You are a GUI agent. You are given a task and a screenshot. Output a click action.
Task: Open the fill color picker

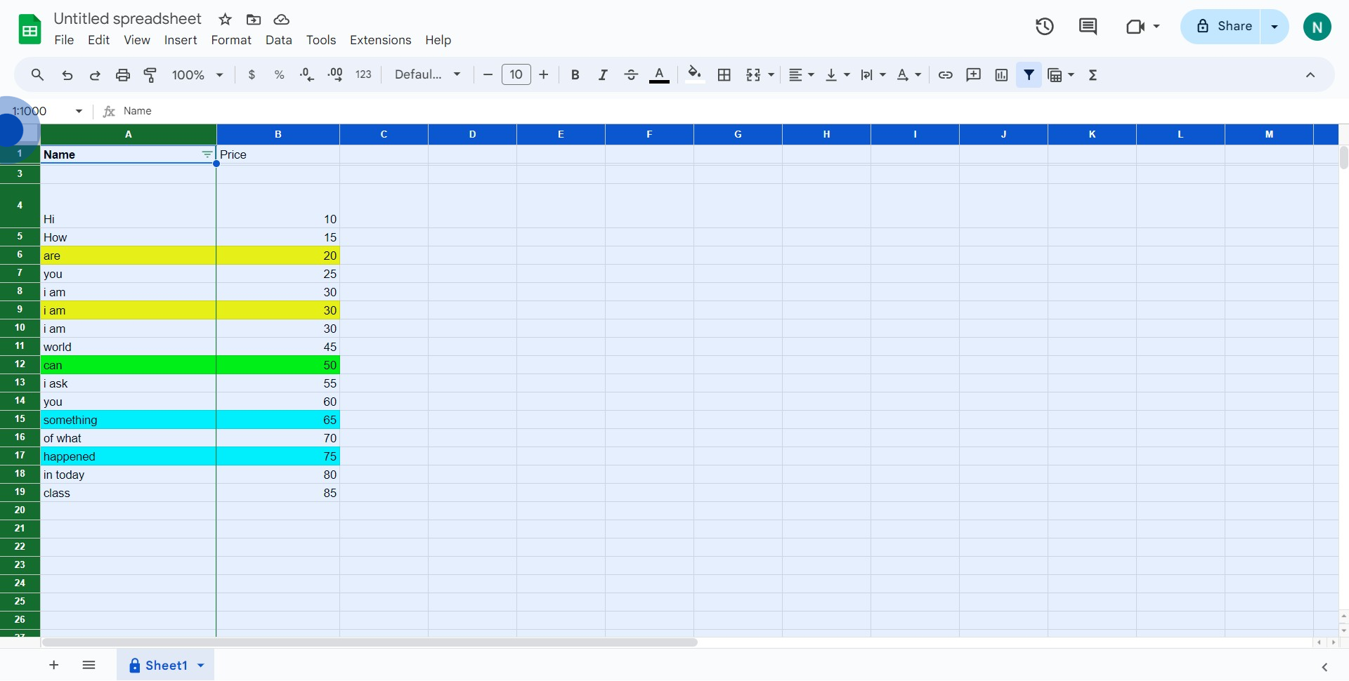click(x=695, y=75)
